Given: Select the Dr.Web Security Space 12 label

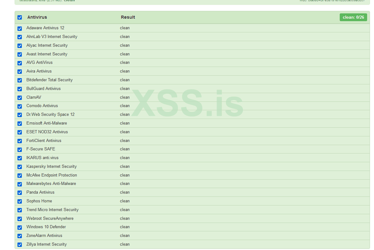Looking at the screenshot, I should coord(50,115).
